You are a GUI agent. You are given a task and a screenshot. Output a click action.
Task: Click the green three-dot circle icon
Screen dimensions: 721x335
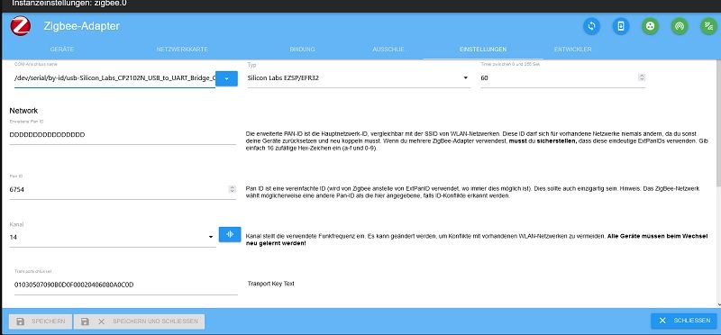(650, 26)
